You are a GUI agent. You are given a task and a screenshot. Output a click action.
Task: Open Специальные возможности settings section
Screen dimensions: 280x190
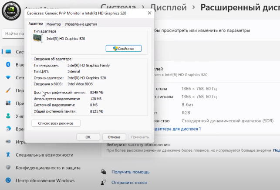pyautogui.click(x=44, y=155)
